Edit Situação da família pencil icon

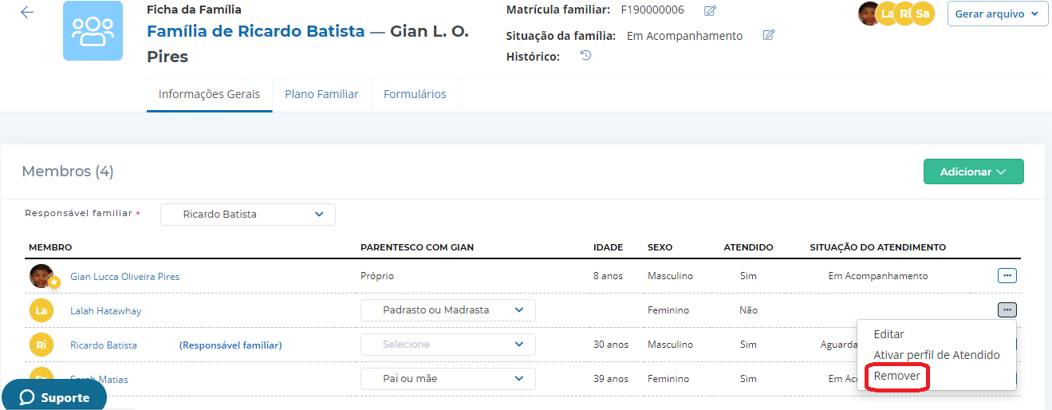coord(769,35)
